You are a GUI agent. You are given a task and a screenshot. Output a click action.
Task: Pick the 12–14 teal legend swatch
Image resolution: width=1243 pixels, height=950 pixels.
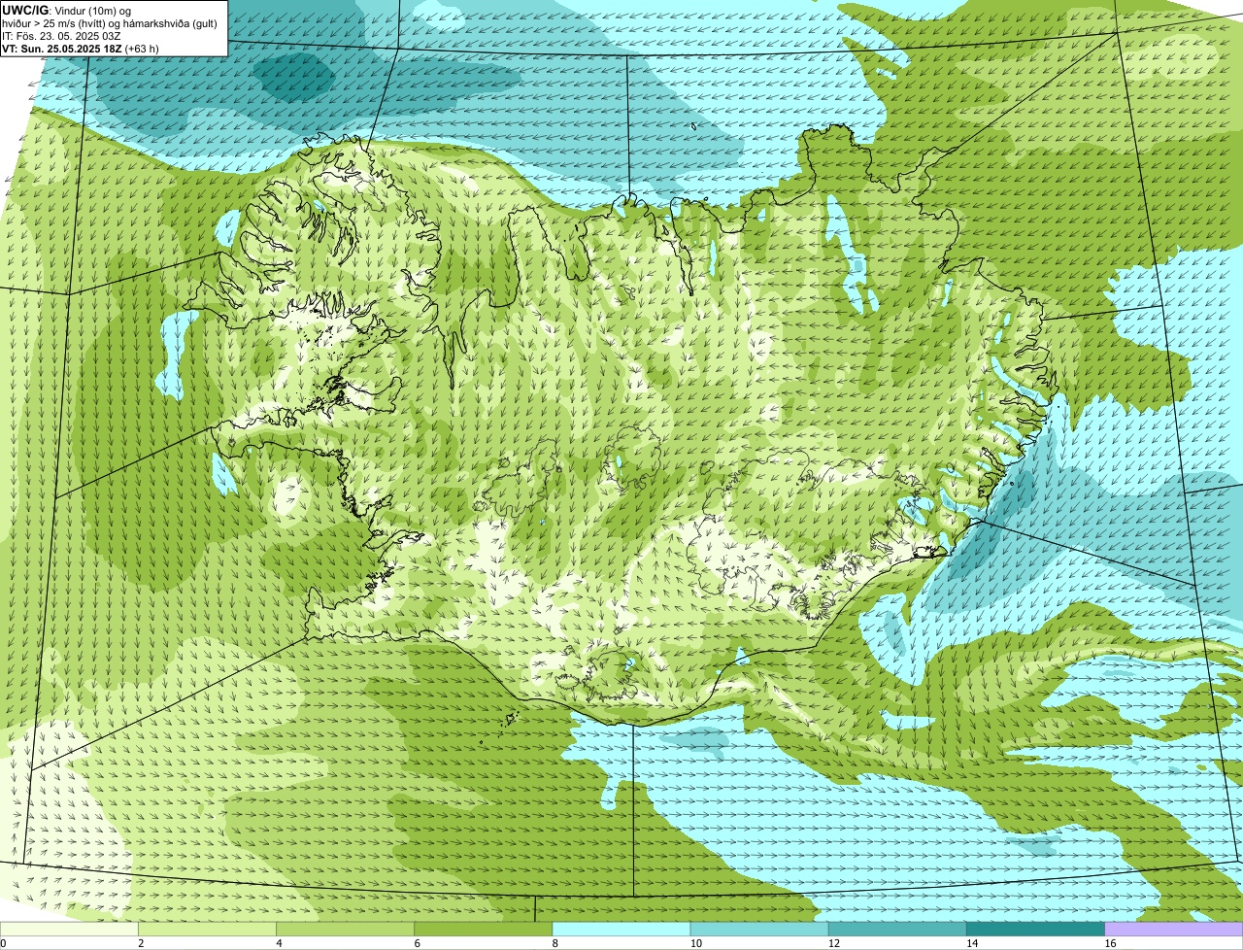click(x=897, y=930)
